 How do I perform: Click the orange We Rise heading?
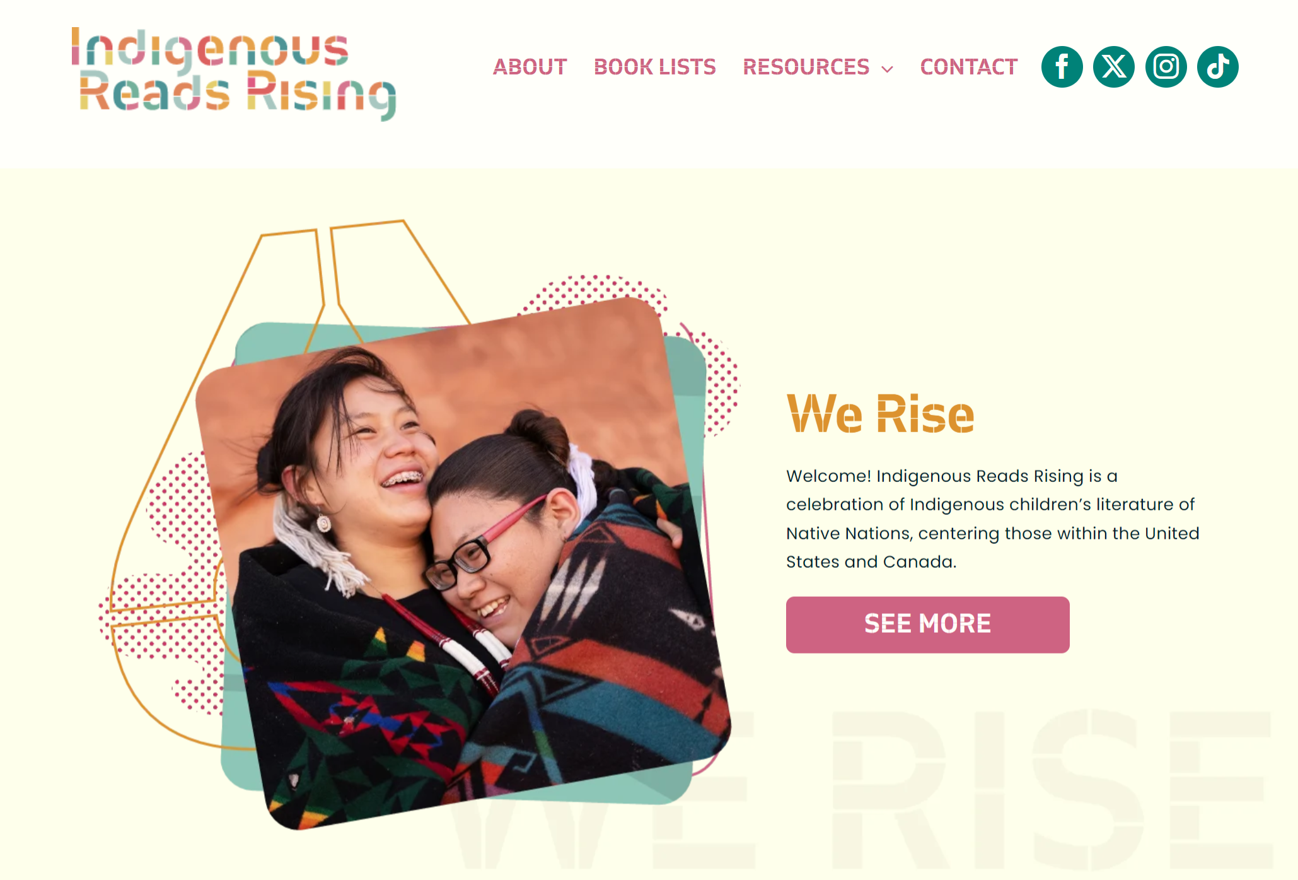tap(880, 414)
